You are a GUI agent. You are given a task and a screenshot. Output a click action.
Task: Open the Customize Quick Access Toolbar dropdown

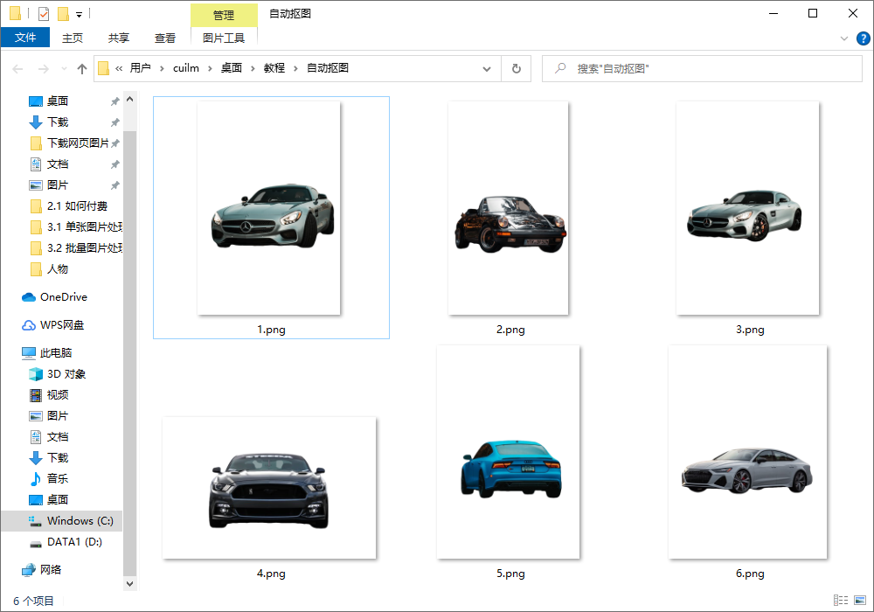[79, 14]
